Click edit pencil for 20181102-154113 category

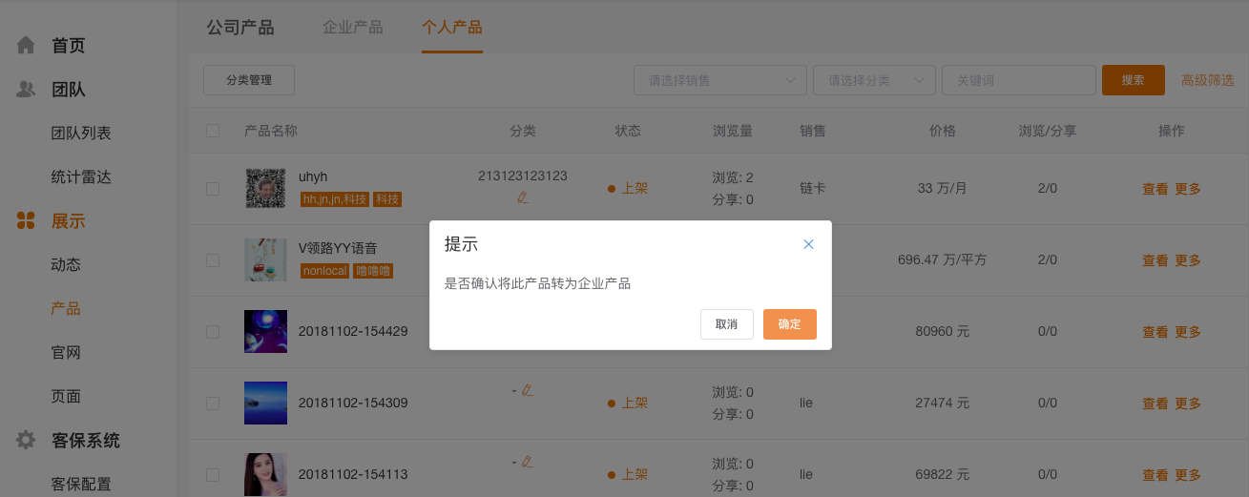click(527, 461)
